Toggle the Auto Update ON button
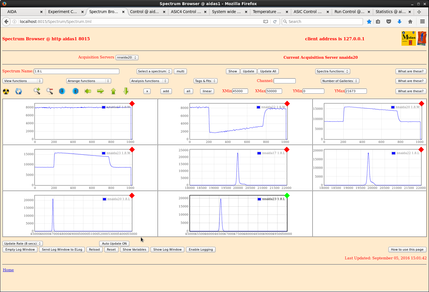The width and height of the screenshot is (429, 292). (114, 243)
